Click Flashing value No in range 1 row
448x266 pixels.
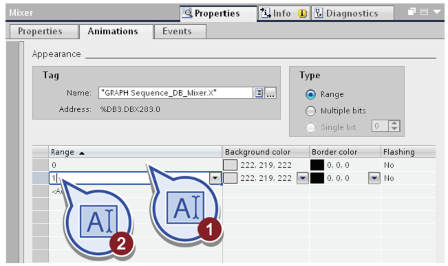pyautogui.click(x=389, y=178)
